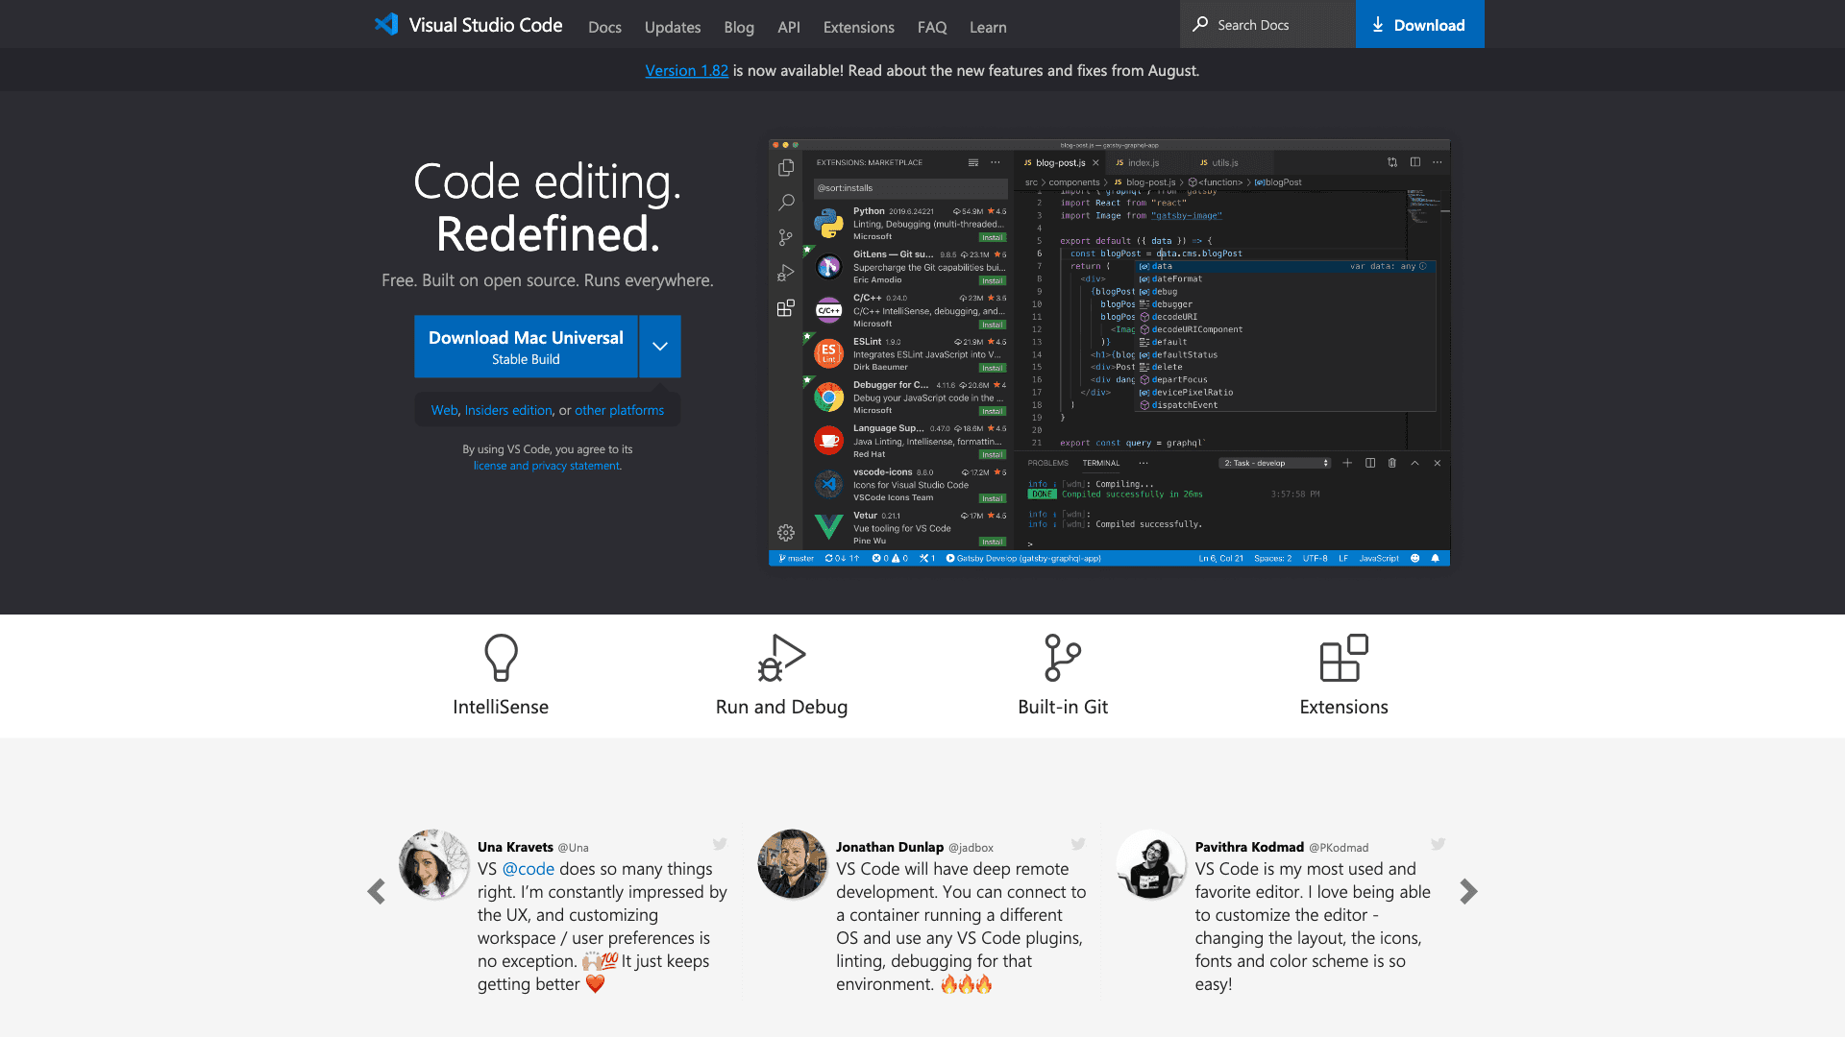The image size is (1845, 1037).
Task: Open Jonathan Dunlap name link
Action: [x=890, y=847]
